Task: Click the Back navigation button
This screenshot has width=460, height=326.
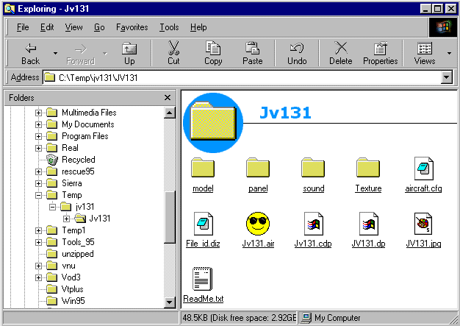Action: click(x=30, y=52)
